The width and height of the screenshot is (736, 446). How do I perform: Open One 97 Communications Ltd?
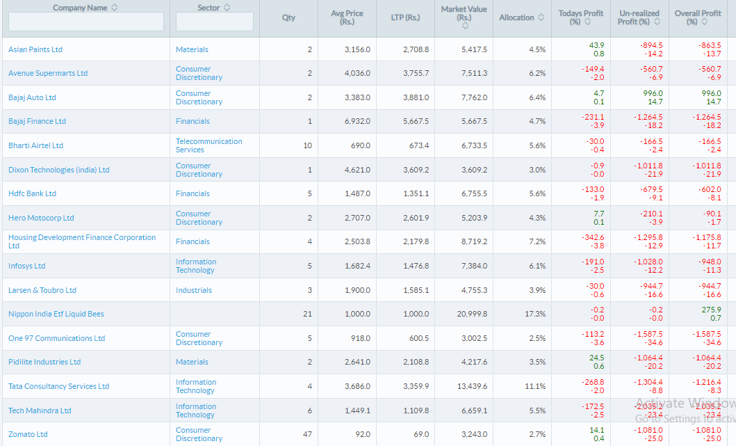tap(55, 338)
